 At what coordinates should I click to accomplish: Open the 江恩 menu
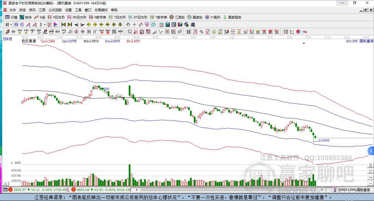(42, 10)
